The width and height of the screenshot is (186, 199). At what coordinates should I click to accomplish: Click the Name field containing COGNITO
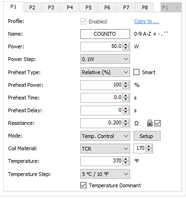pos(105,34)
